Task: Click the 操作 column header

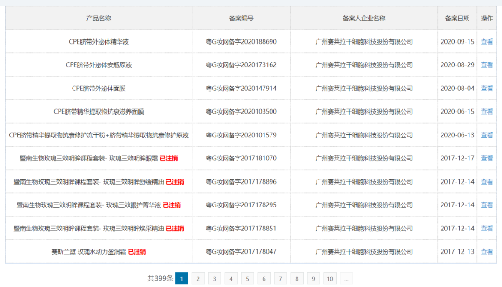Action: click(x=487, y=18)
